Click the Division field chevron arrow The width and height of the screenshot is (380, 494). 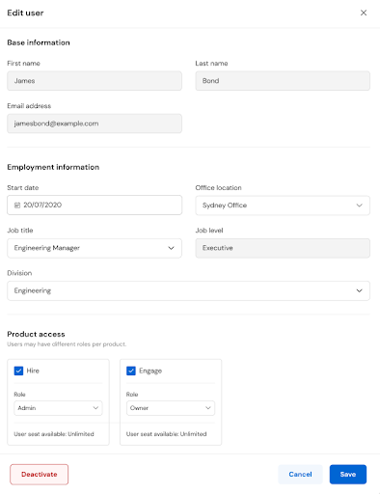tap(359, 290)
